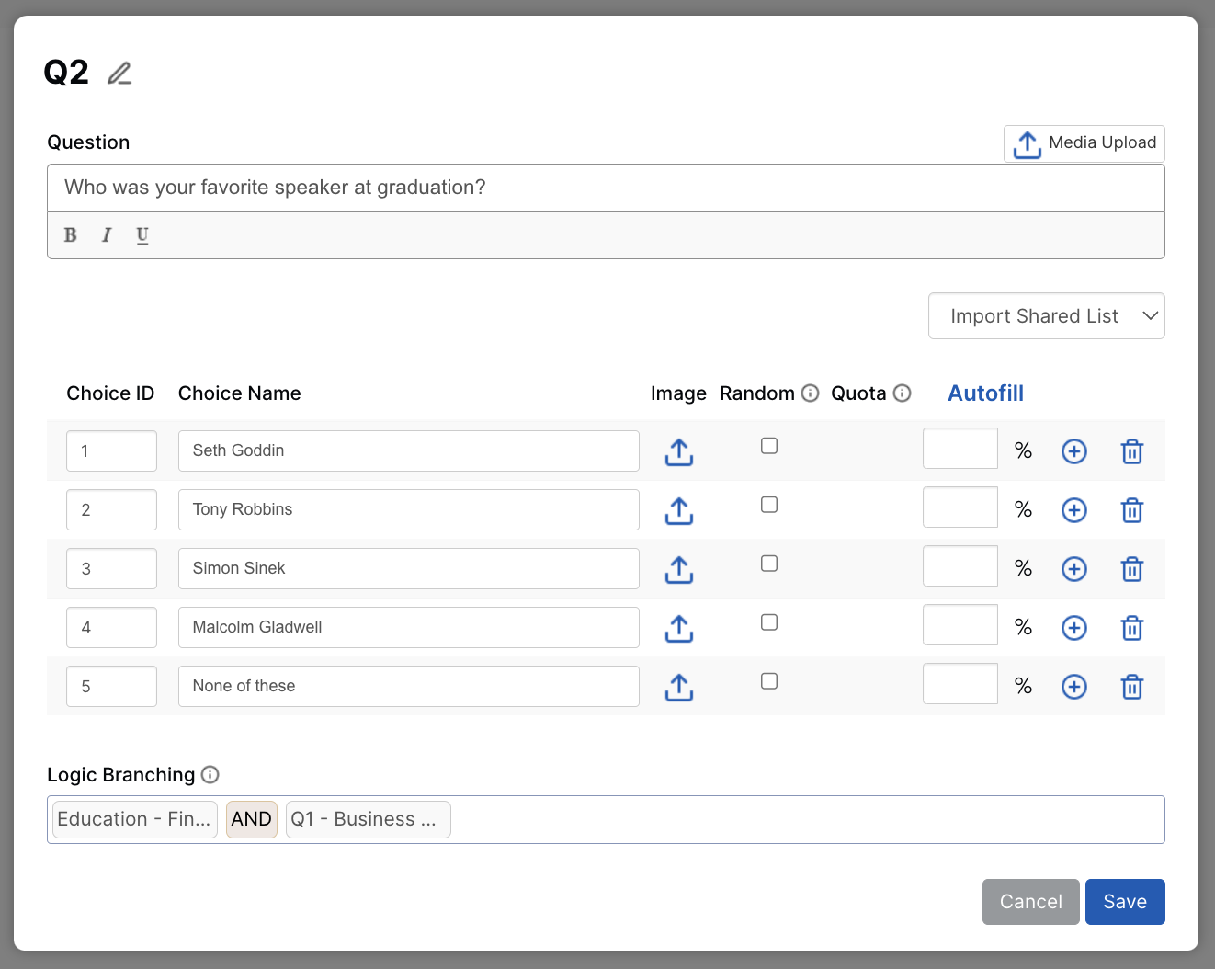Image resolution: width=1215 pixels, height=969 pixels.
Task: Delete the None of these row
Action: (x=1131, y=687)
